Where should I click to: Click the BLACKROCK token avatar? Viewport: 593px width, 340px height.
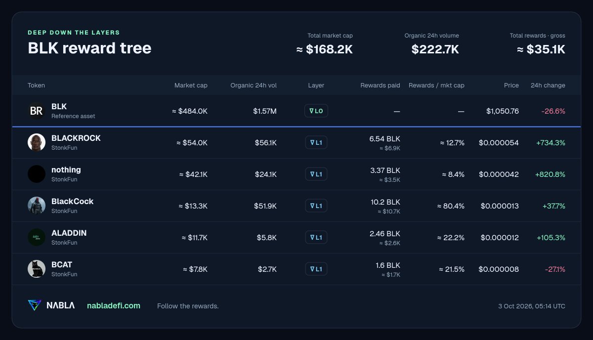coord(37,142)
